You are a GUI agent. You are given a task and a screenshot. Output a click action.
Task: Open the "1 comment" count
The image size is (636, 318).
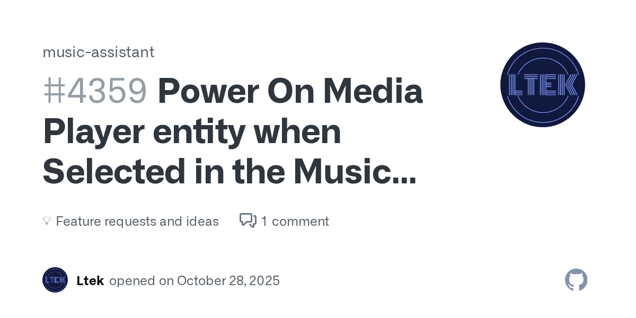[295, 221]
